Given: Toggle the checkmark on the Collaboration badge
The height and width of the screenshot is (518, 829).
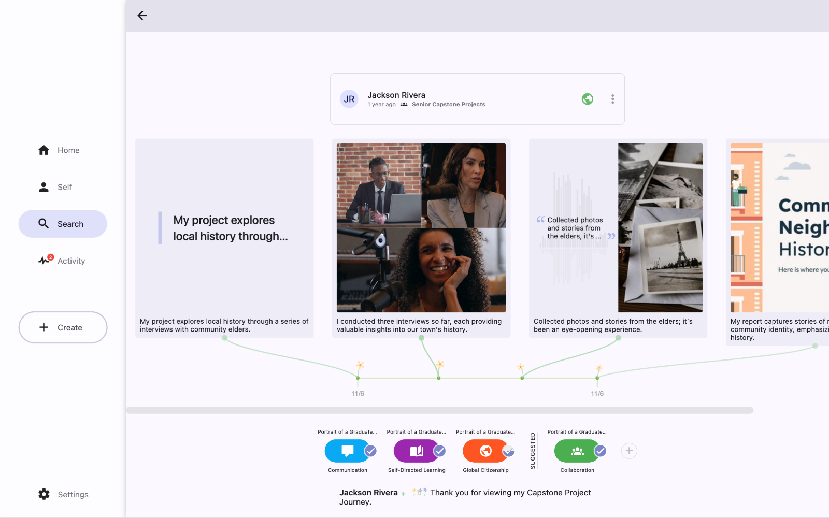Looking at the screenshot, I should [600, 451].
